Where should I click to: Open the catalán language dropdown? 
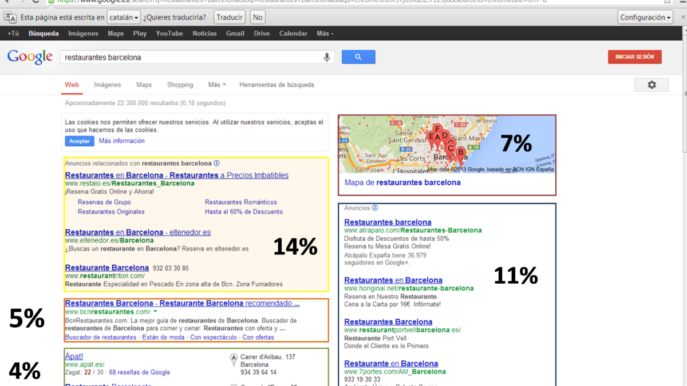click(x=124, y=18)
